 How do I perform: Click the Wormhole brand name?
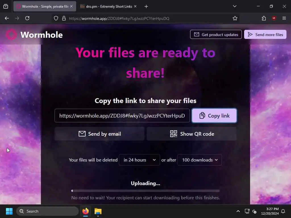tap(41, 35)
